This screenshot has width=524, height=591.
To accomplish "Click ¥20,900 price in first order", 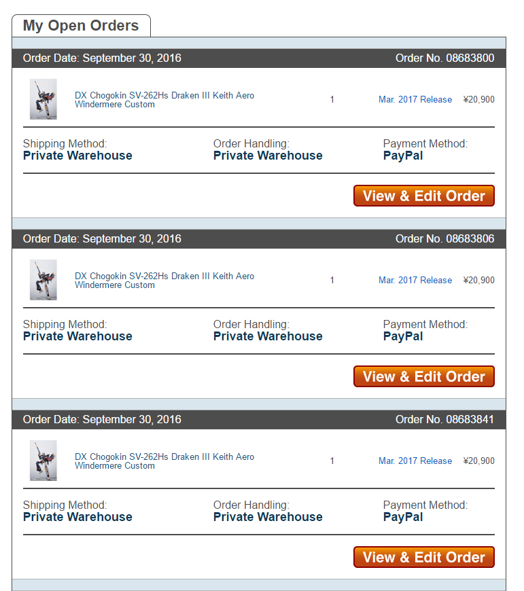I will coord(478,99).
